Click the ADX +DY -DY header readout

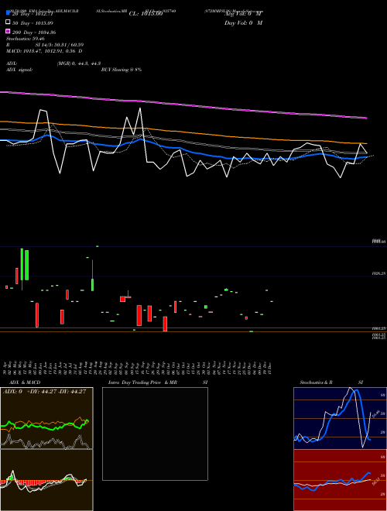(x=44, y=392)
